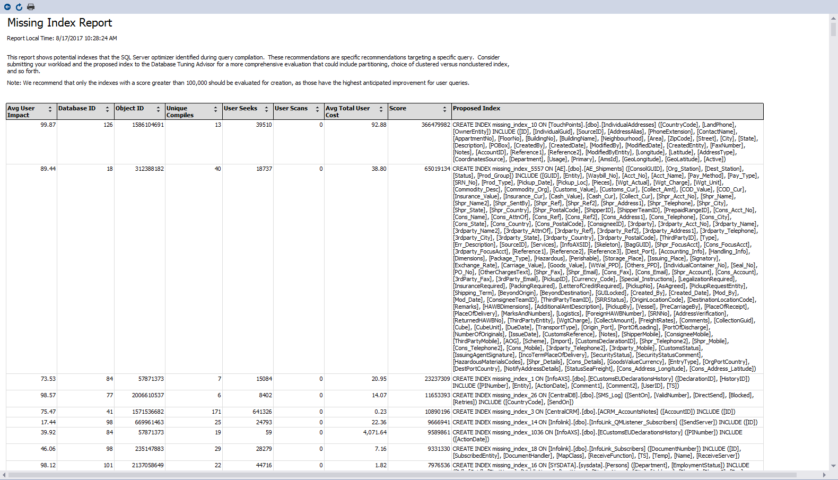Select the Report Local Time line
Viewport: 838px width, 480px height.
click(62, 38)
